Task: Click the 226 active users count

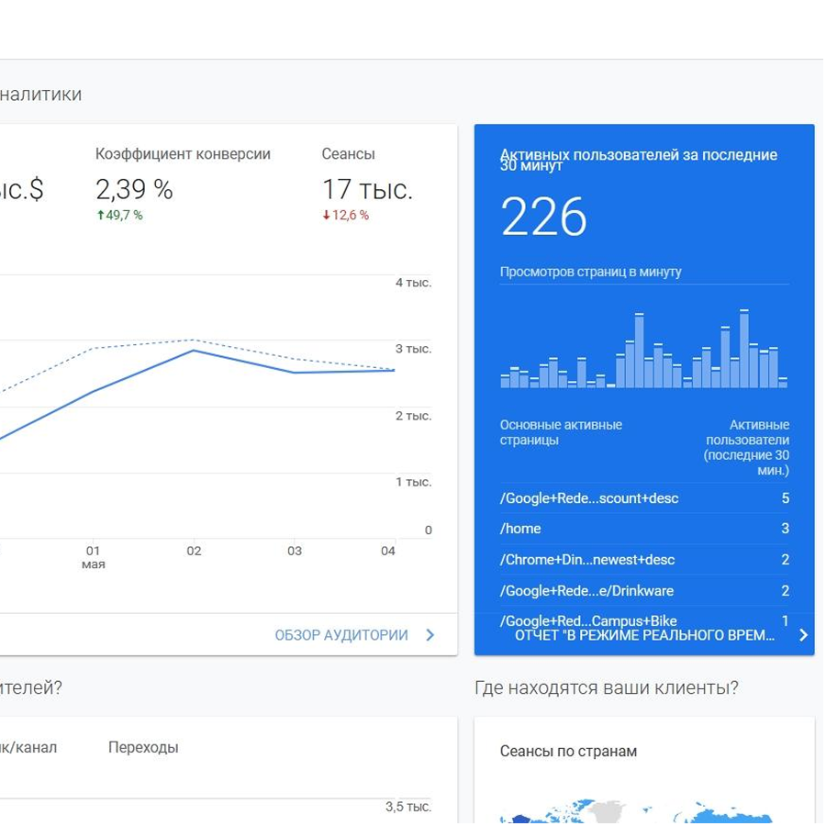Action: [x=543, y=218]
